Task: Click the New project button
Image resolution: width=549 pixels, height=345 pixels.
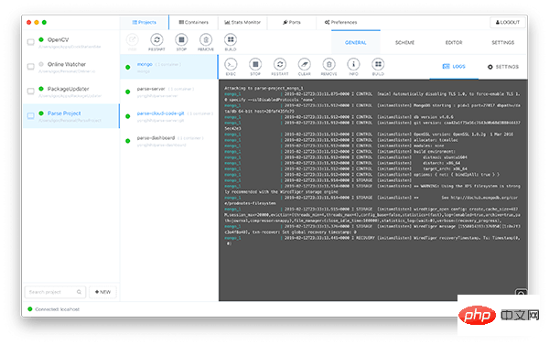Action: tap(102, 292)
